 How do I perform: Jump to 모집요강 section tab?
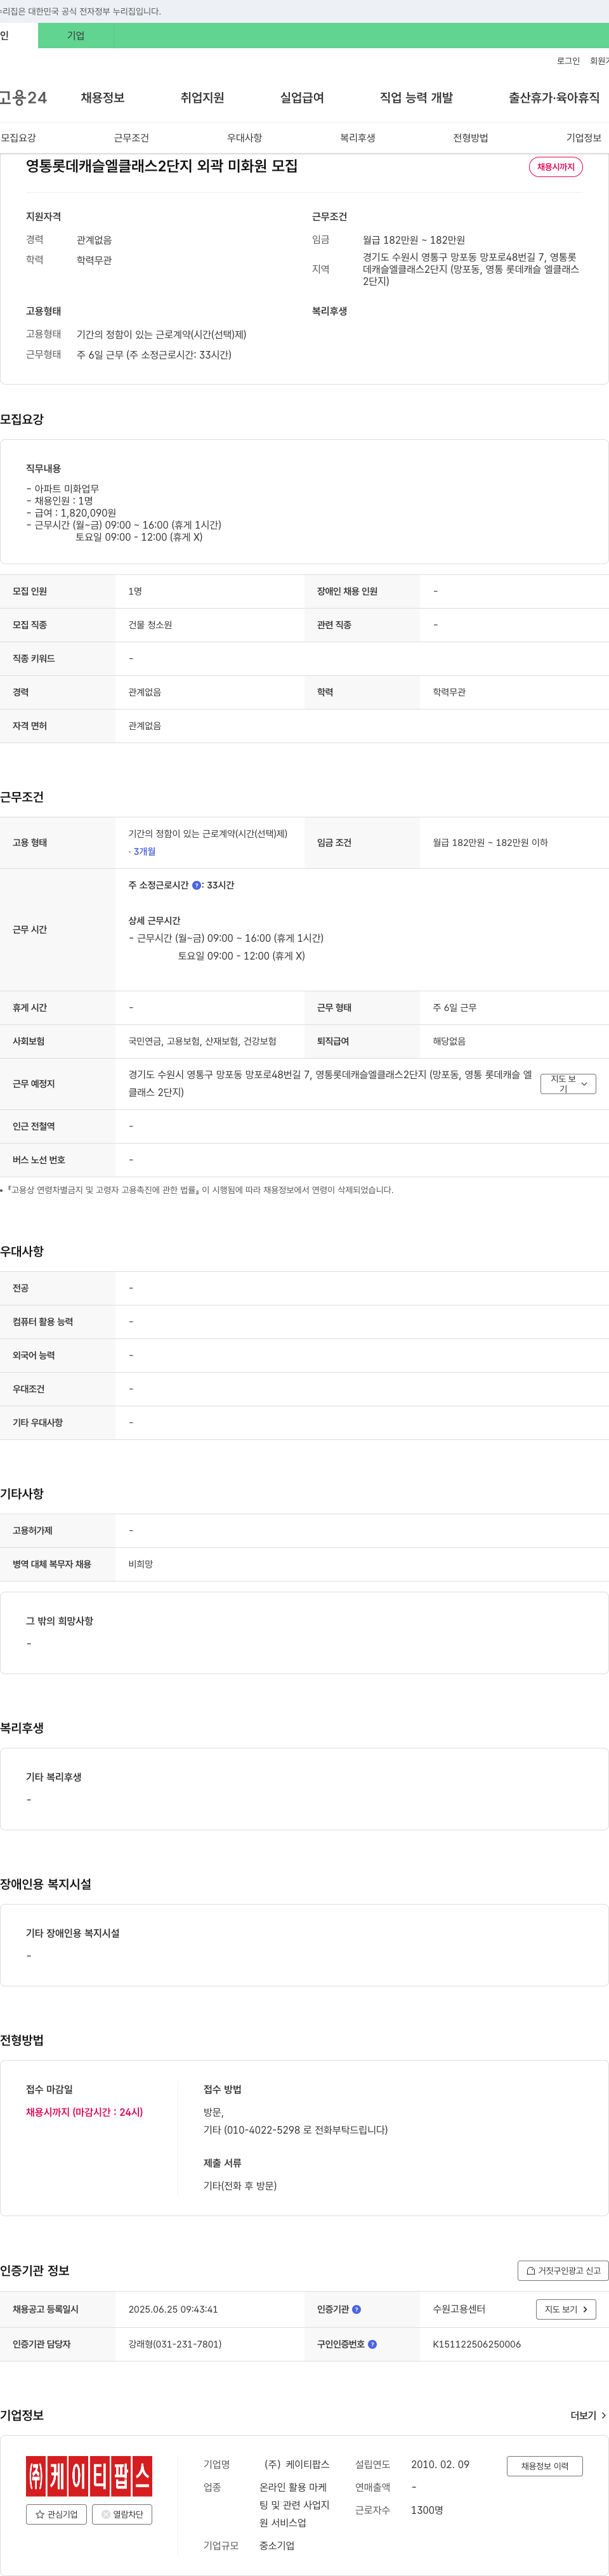point(18,138)
